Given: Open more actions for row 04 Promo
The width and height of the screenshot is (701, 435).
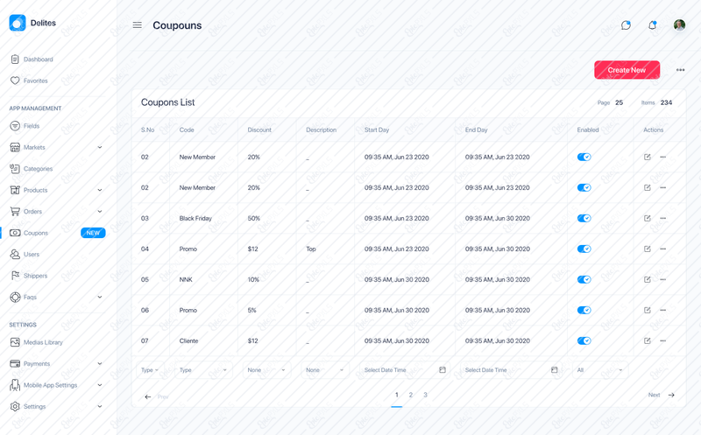Looking at the screenshot, I should tap(663, 249).
